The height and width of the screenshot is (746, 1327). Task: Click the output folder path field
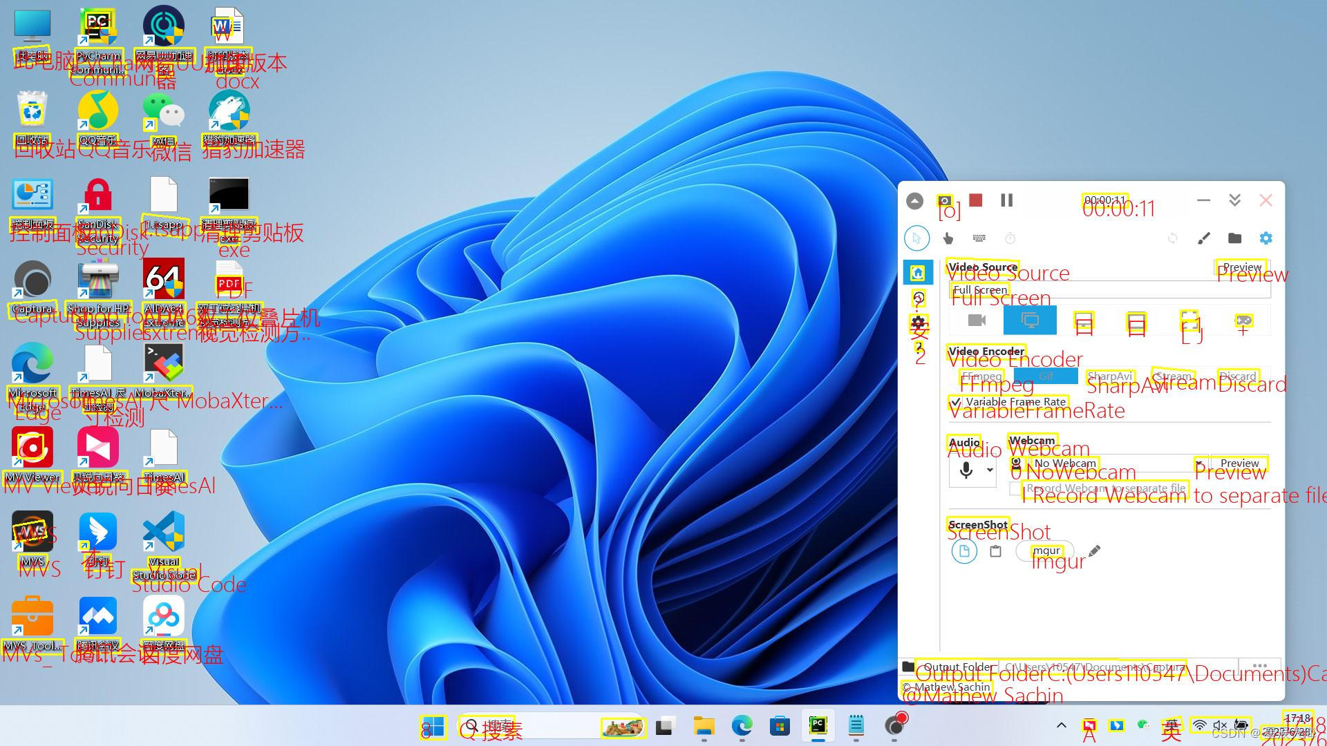[x=1118, y=667]
